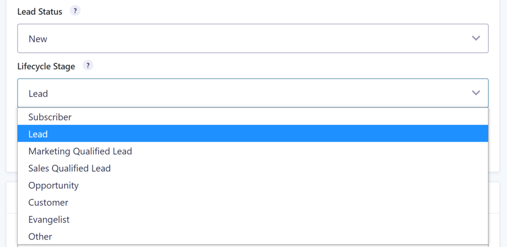Viewport: 507px width, 247px height.
Task: Click the Lifecycle Stage help question mark
Action: [88, 66]
